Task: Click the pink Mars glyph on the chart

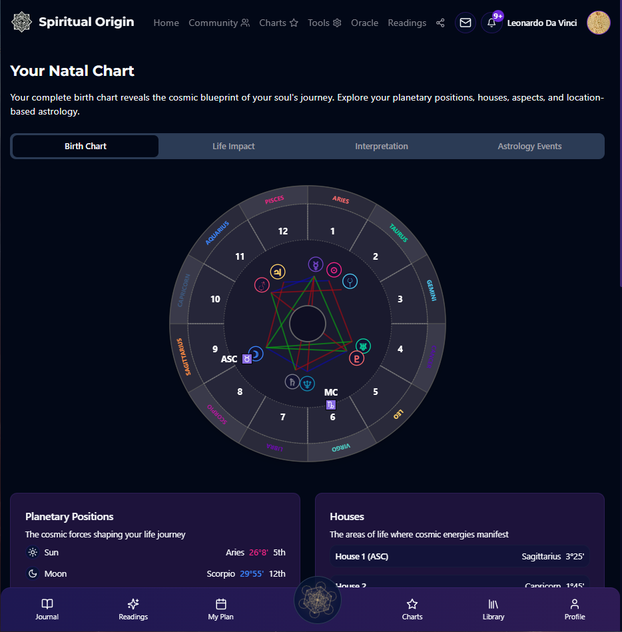Action: pos(262,285)
